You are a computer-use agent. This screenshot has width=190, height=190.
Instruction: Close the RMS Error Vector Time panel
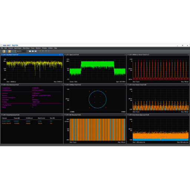189,55
